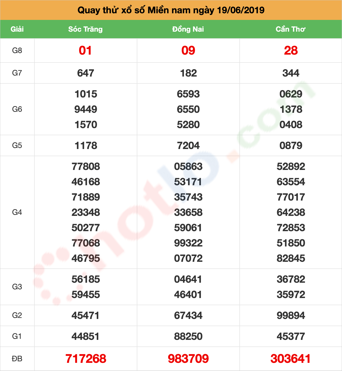This screenshot has width=342, height=371.
Task: Select G6 number 1015
Action: tap(86, 94)
